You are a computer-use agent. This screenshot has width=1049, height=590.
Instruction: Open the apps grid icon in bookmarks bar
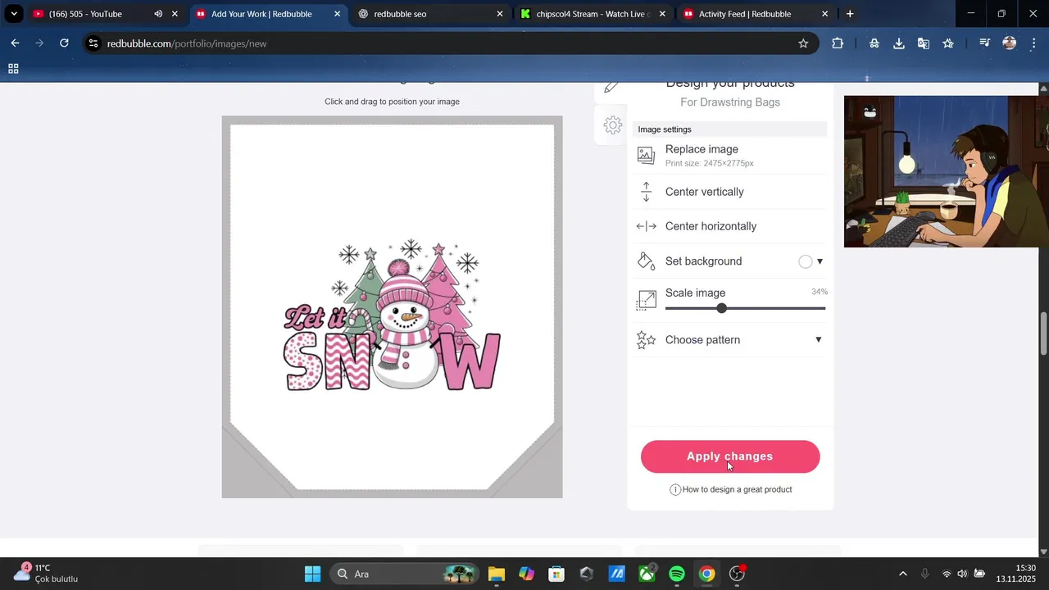13,69
